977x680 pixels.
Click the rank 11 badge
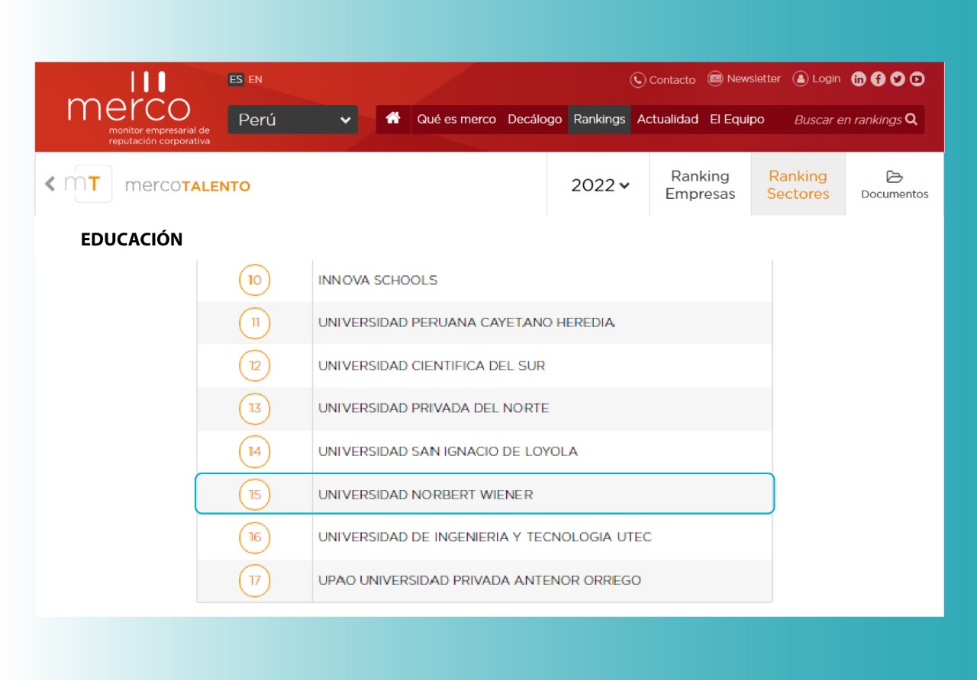click(255, 323)
